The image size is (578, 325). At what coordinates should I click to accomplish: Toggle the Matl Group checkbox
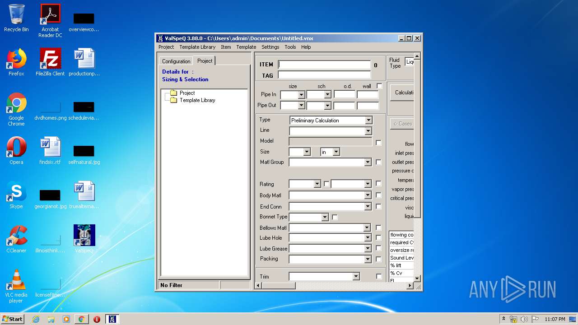(x=378, y=162)
